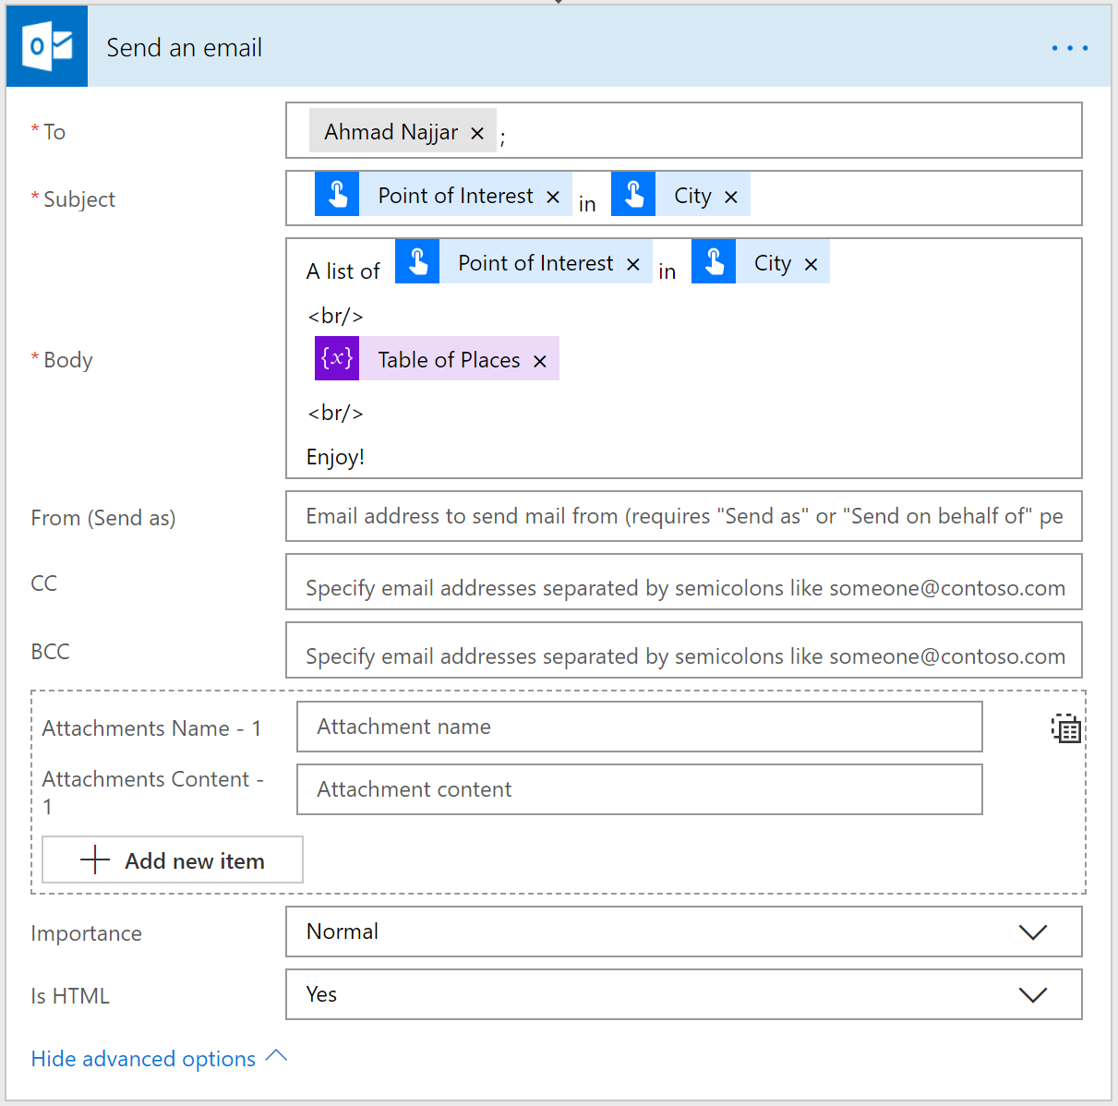Click the dynamic content icon on Subject's Point of Interest token
This screenshot has width=1118, height=1106.
coord(337,194)
